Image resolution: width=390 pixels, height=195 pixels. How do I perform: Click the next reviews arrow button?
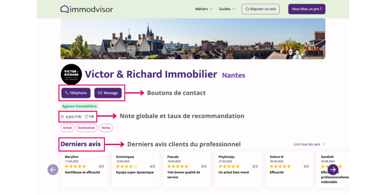[x=333, y=169]
